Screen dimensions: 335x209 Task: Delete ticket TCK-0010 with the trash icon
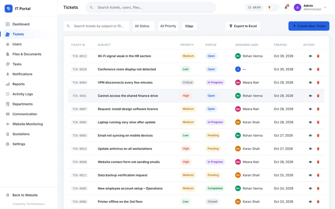(x=318, y=69)
